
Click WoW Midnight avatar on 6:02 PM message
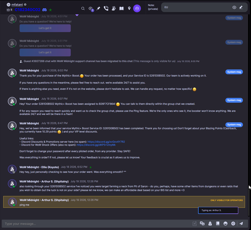(12, 73)
